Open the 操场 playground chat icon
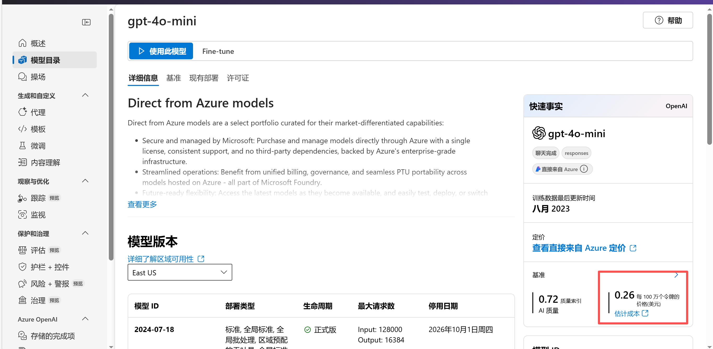 click(x=22, y=77)
